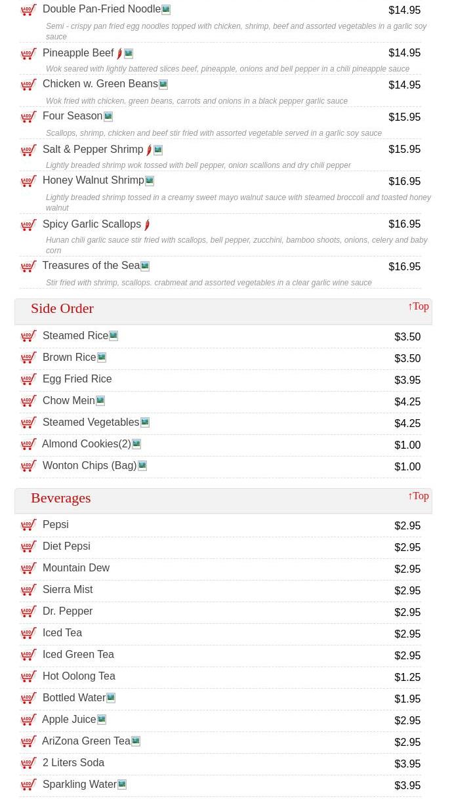Jump to top from Side Order section
452x799 pixels.
point(418,306)
